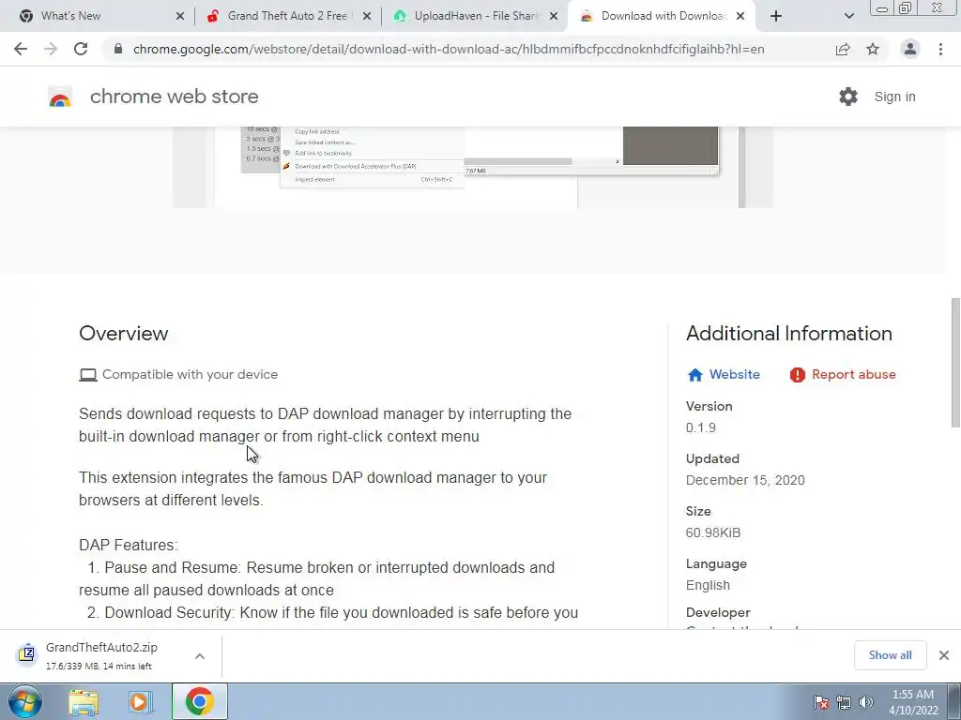Close the Grand Theft Auto 2 tab
Image resolution: width=961 pixels, height=720 pixels.
pyautogui.click(x=367, y=16)
